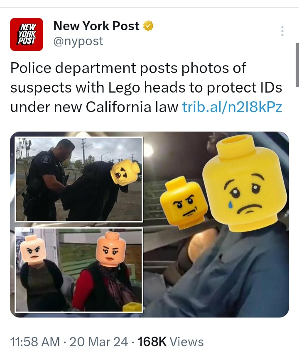Click the Lego head on arrested suspect
Image resolution: width=299 pixels, height=359 pixels.
click(125, 173)
